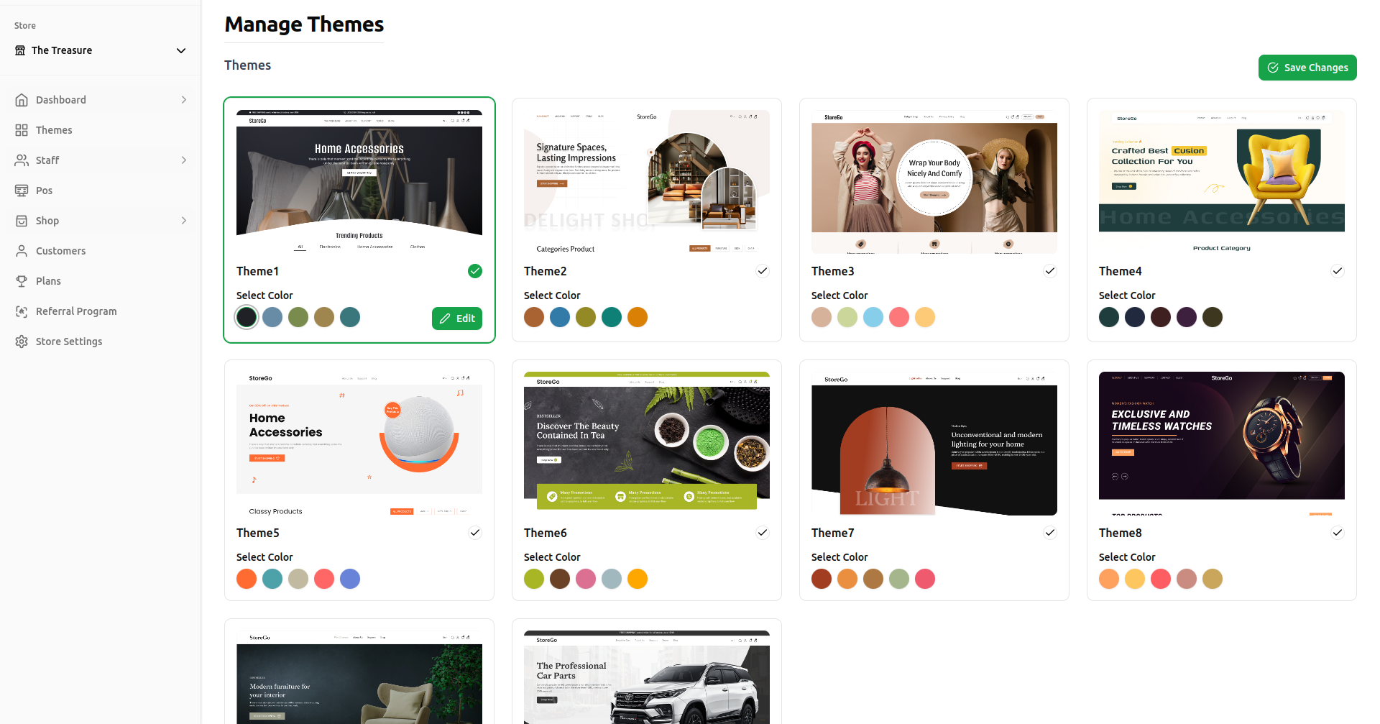Open the Referral Program menu item
Image resolution: width=1380 pixels, height=724 pixels.
76,311
